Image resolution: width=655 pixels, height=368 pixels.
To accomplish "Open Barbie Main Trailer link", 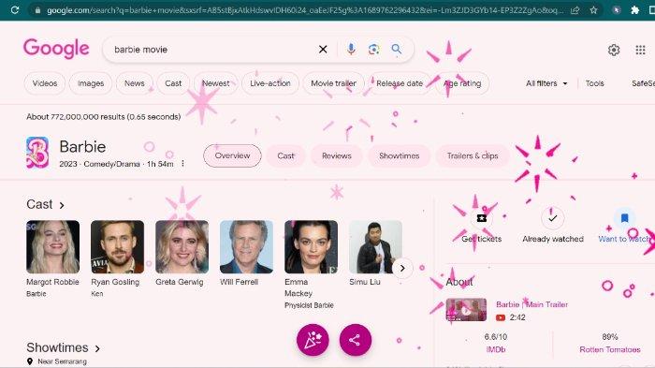I will pos(531,304).
